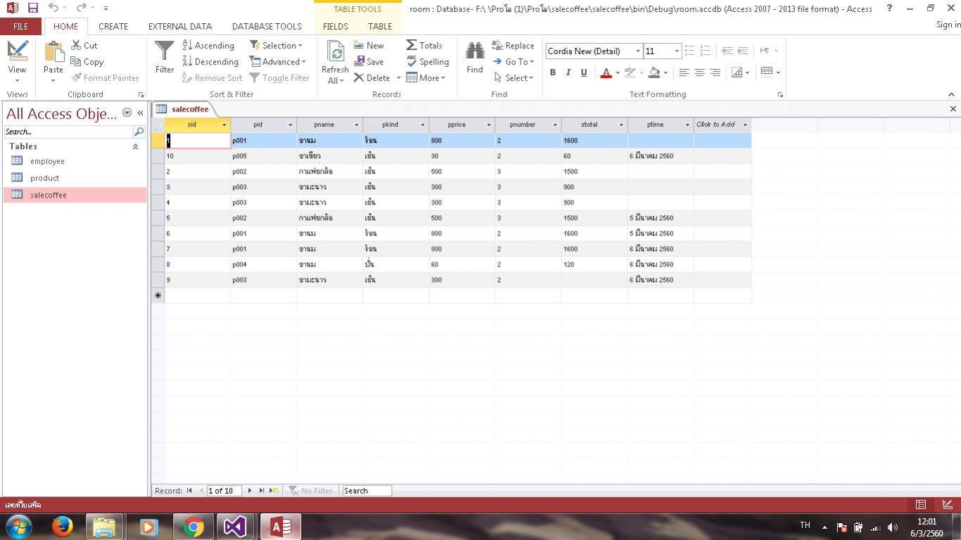Create a New record
Screen dimensions: 961x540
click(x=369, y=45)
